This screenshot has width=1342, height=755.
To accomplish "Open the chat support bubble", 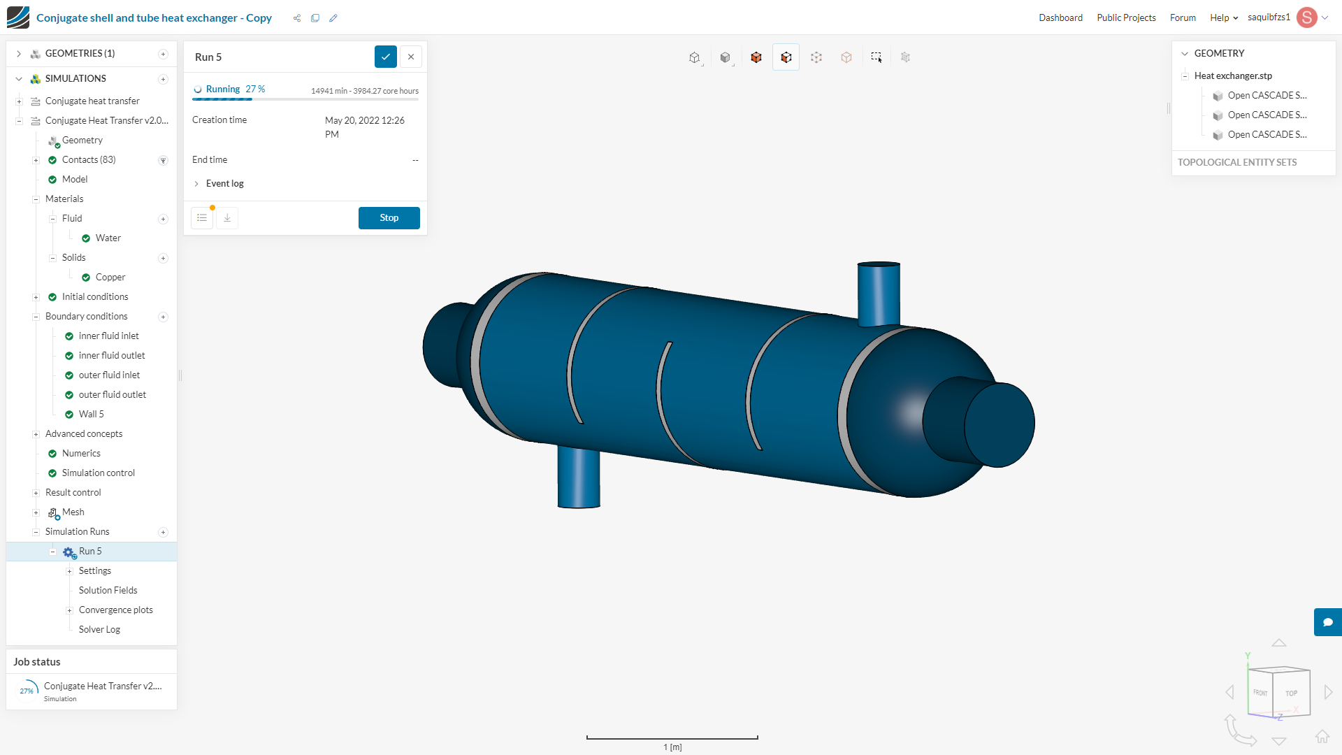I will coord(1327,622).
